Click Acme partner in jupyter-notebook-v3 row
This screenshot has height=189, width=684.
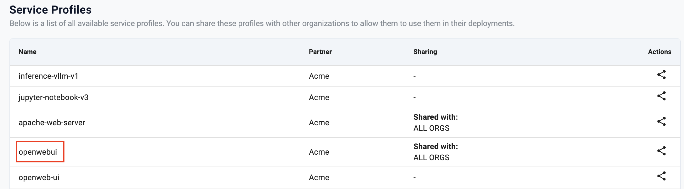click(x=319, y=98)
